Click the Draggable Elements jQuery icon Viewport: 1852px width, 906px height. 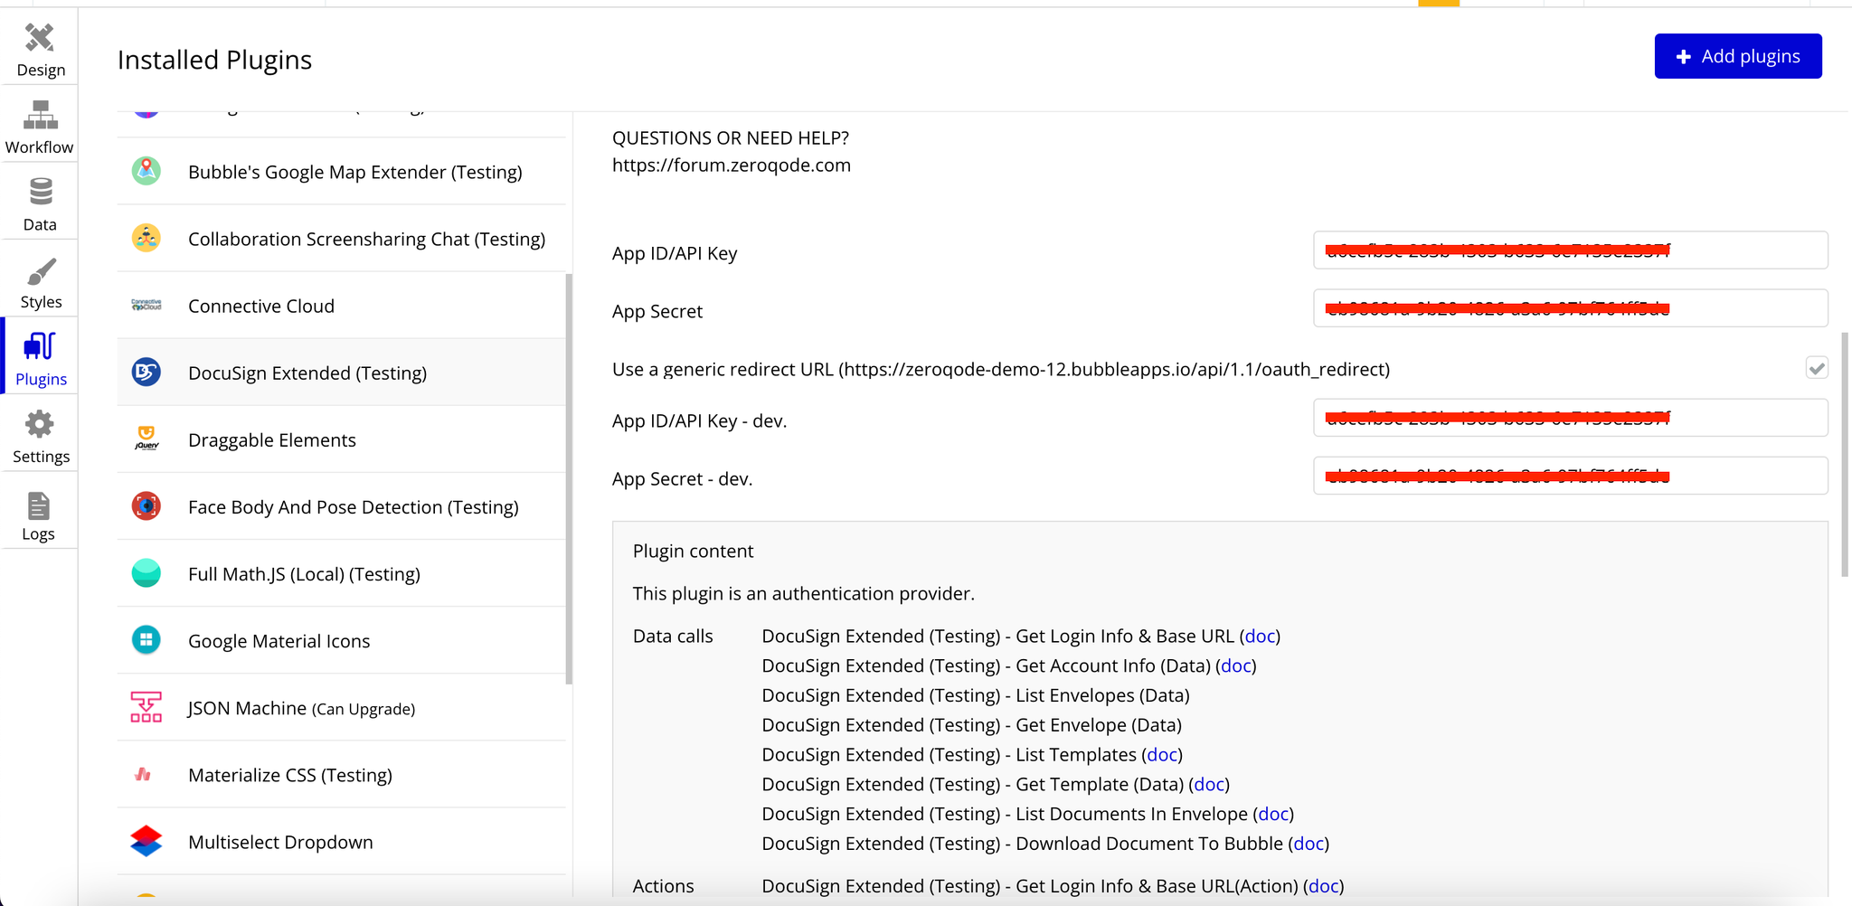[146, 439]
